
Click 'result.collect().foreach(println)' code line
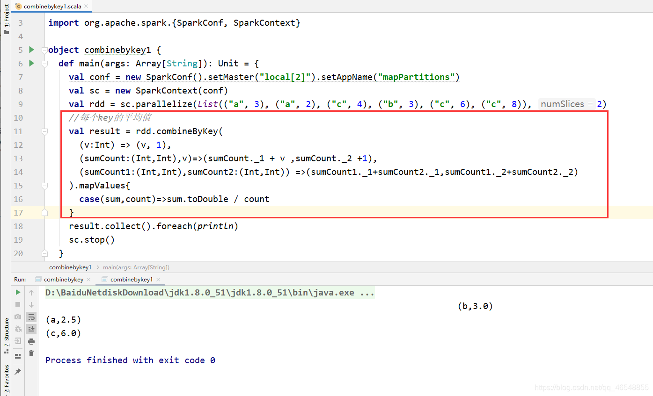154,226
